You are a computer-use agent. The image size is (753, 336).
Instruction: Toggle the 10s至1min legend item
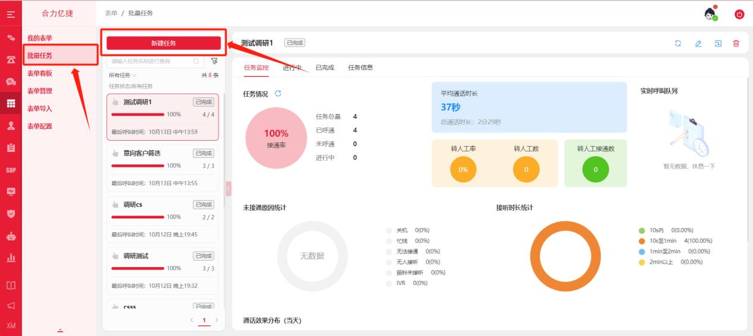pos(675,240)
